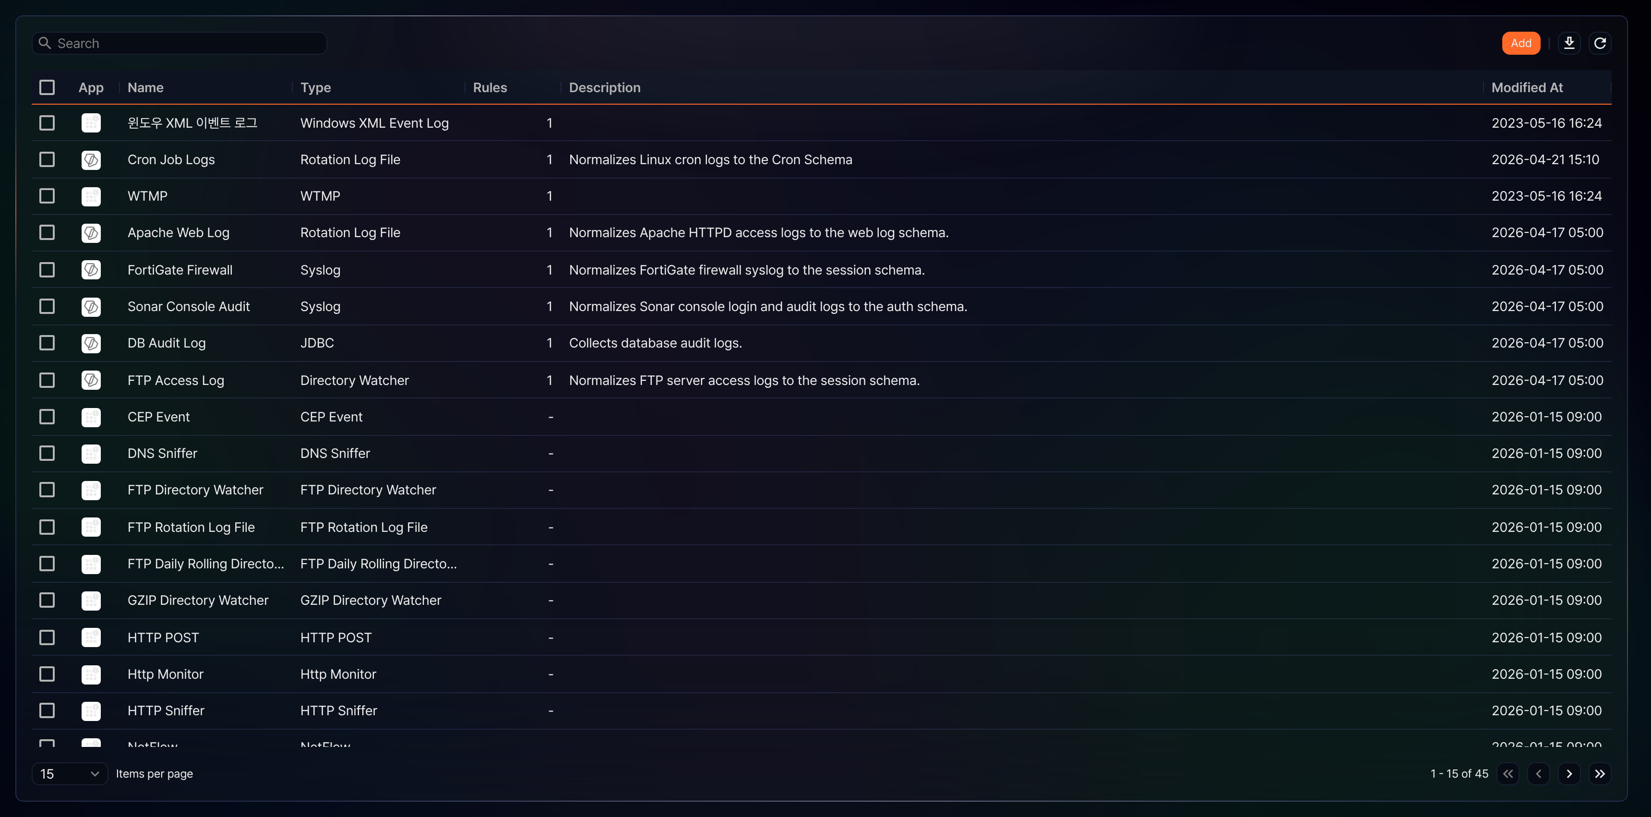Click the Http Monitor app icon

click(91, 674)
